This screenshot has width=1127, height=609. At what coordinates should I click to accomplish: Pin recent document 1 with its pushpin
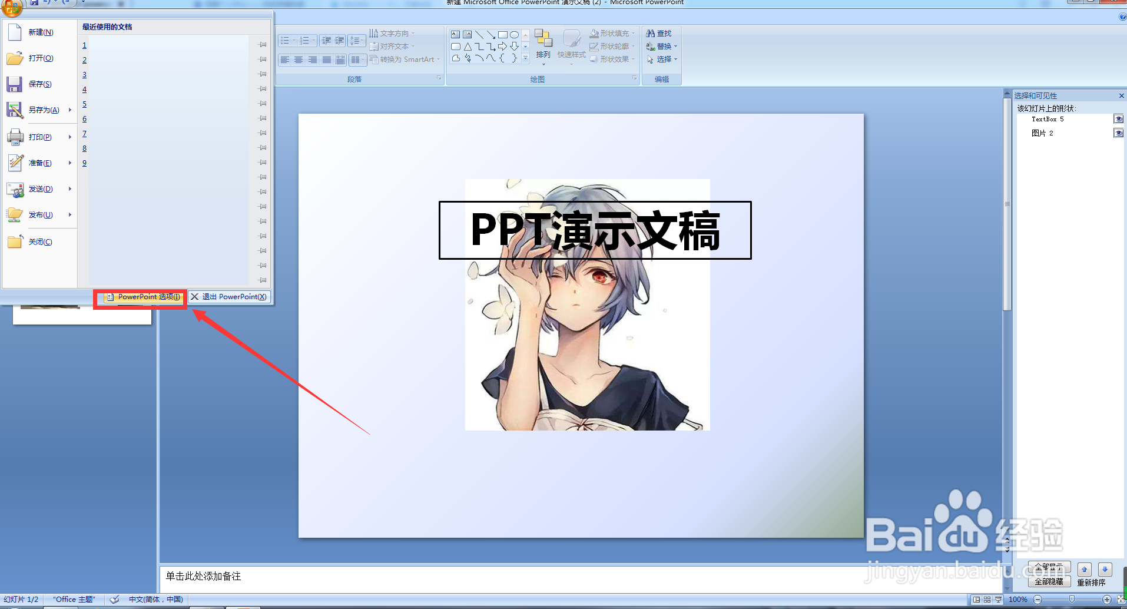point(263,45)
